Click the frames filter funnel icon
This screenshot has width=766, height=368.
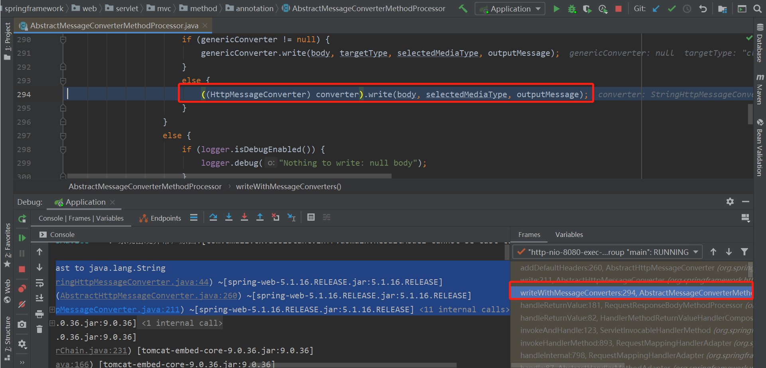click(x=744, y=252)
